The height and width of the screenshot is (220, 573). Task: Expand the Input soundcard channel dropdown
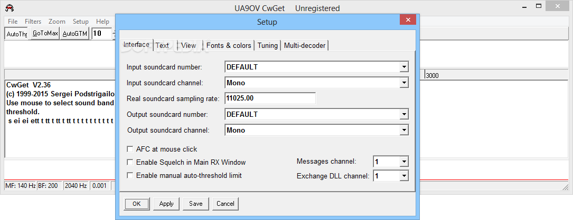403,83
